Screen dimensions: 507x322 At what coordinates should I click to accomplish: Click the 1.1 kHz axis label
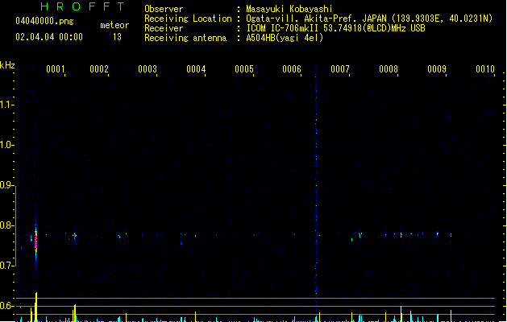pos(6,105)
